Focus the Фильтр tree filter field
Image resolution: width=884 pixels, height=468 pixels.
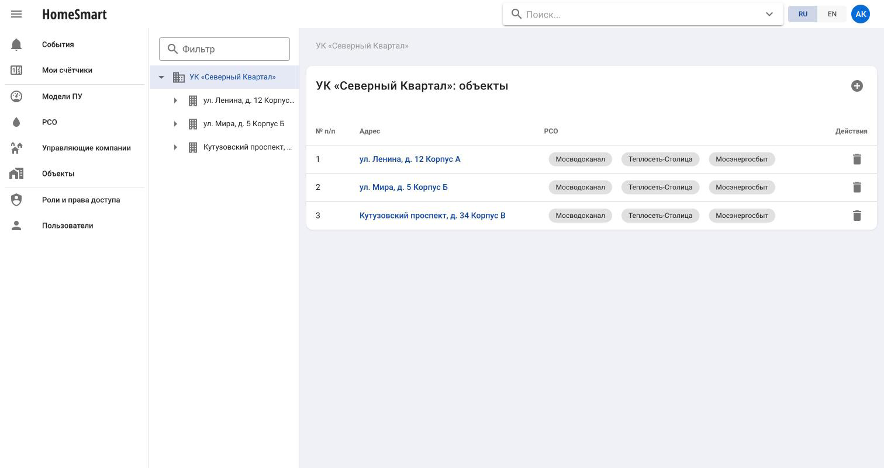coord(225,49)
